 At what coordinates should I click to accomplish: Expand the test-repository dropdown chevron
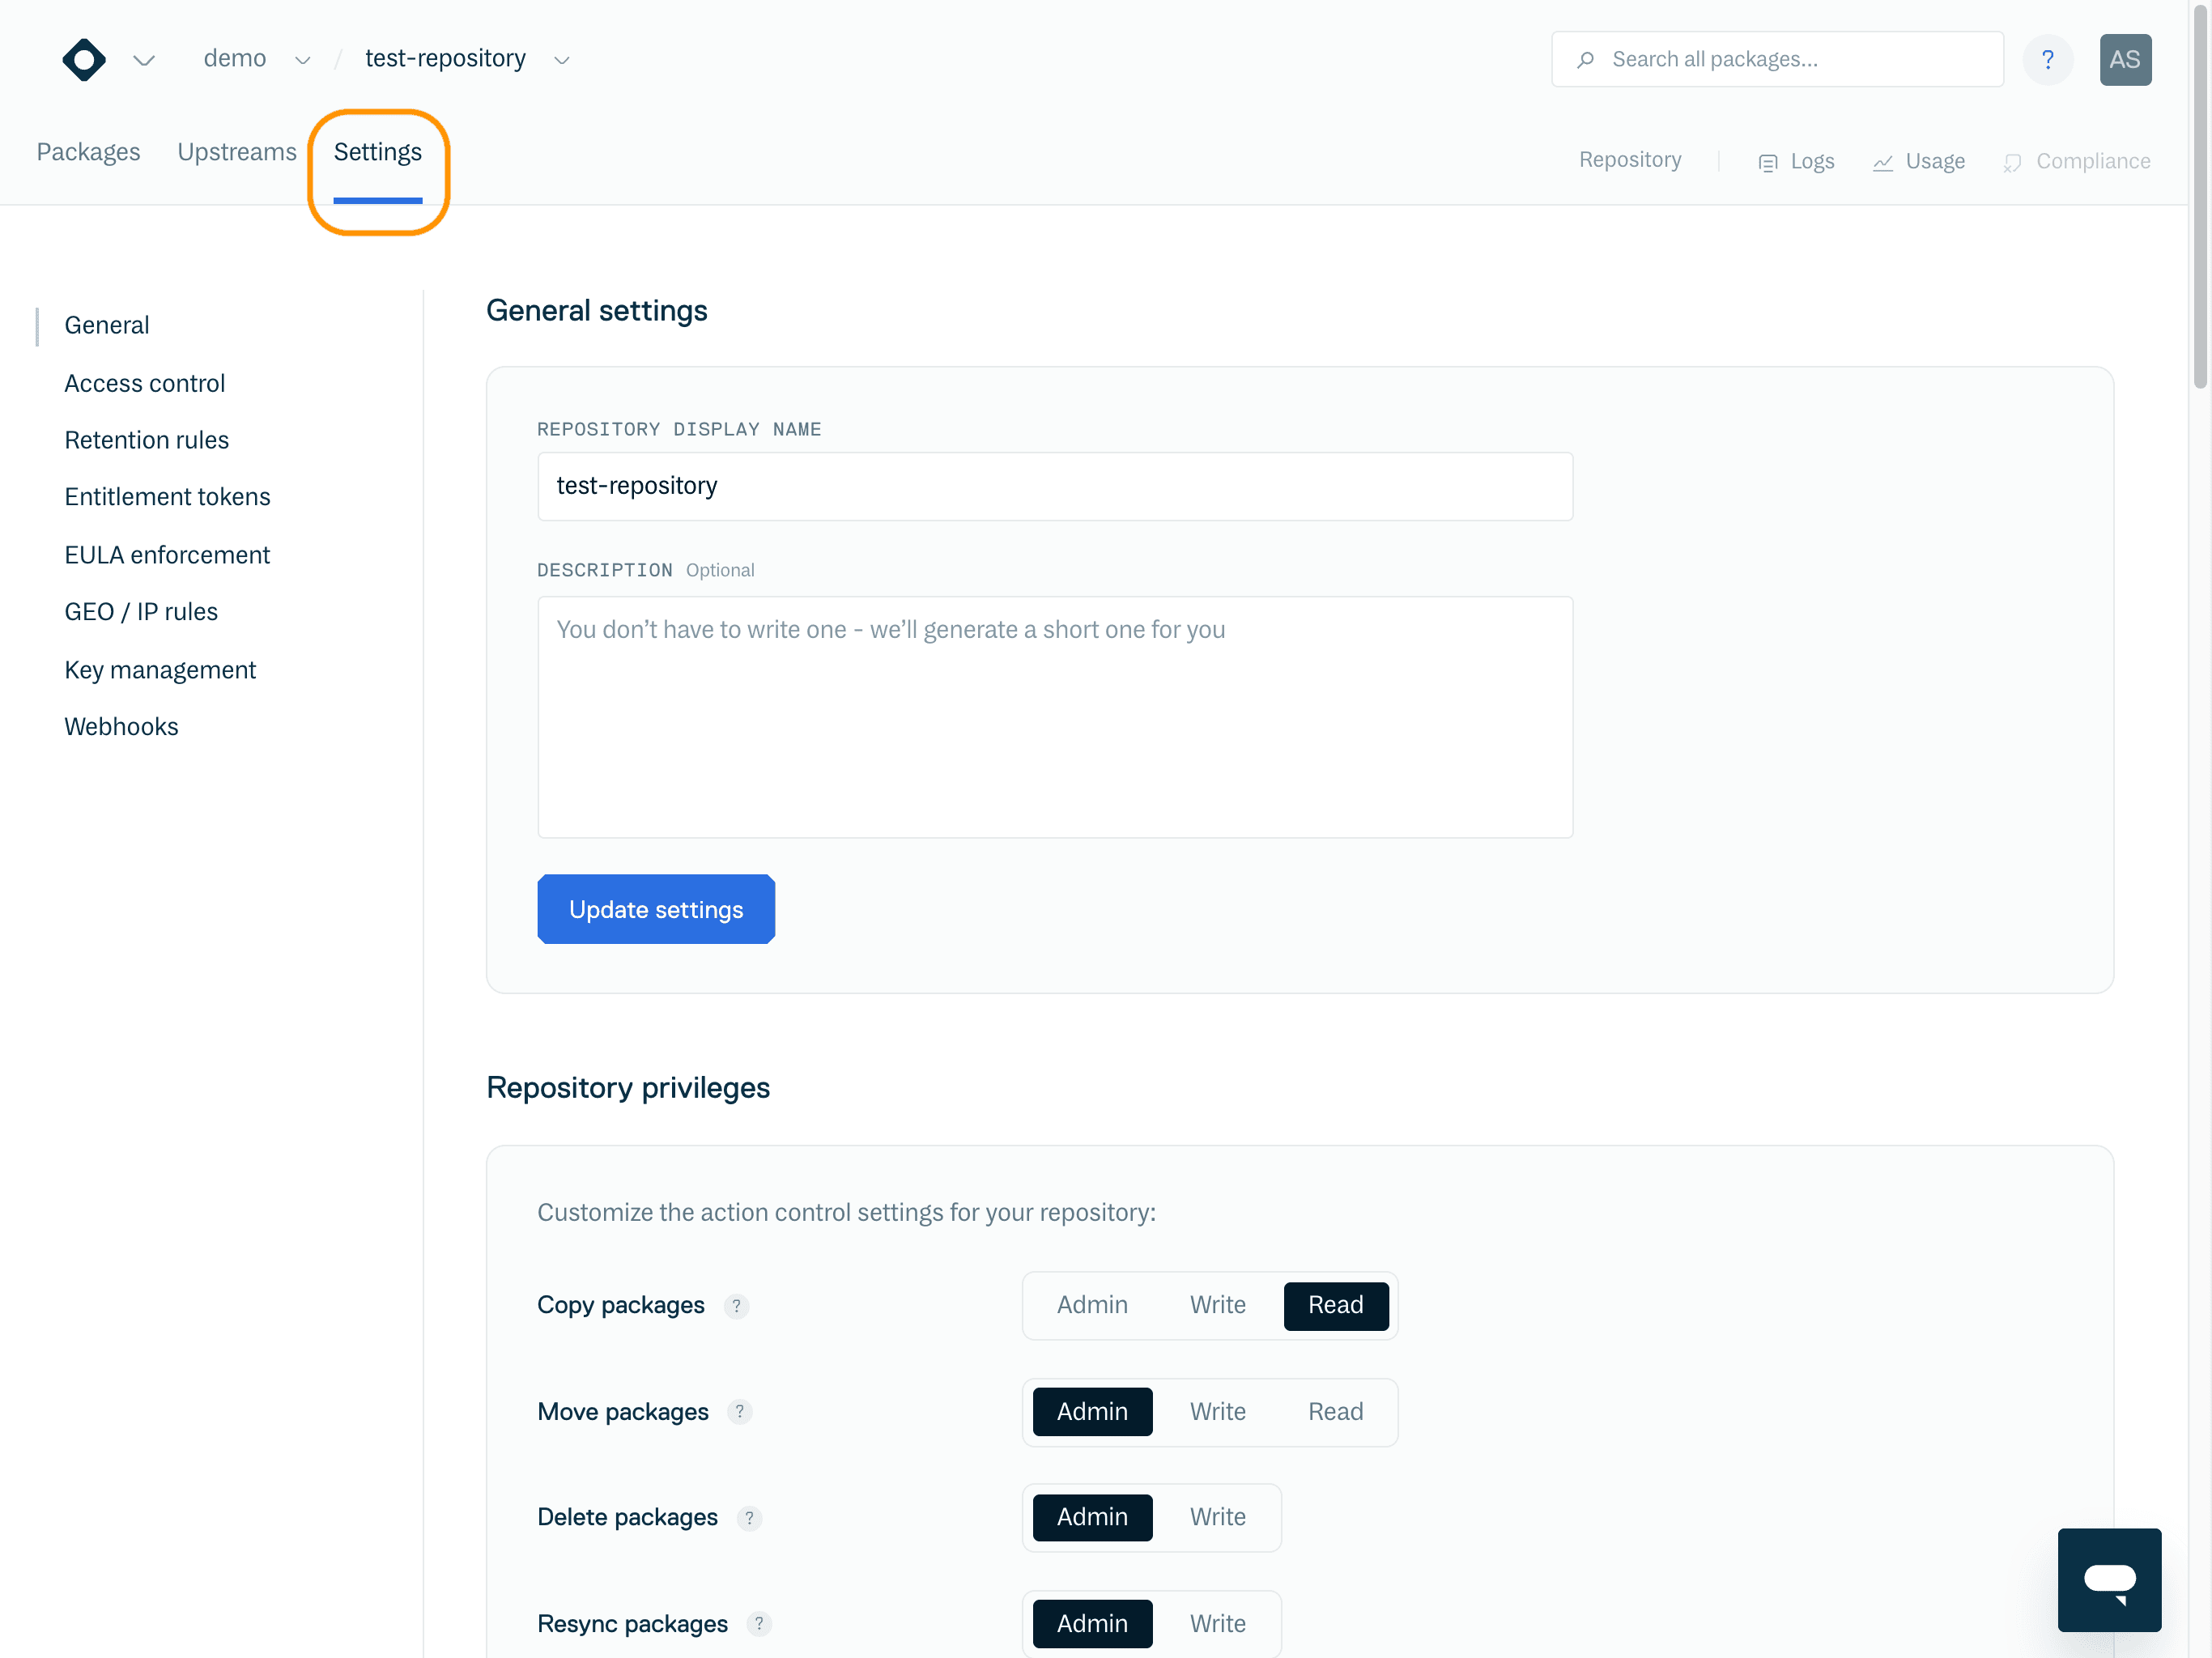[x=562, y=61]
